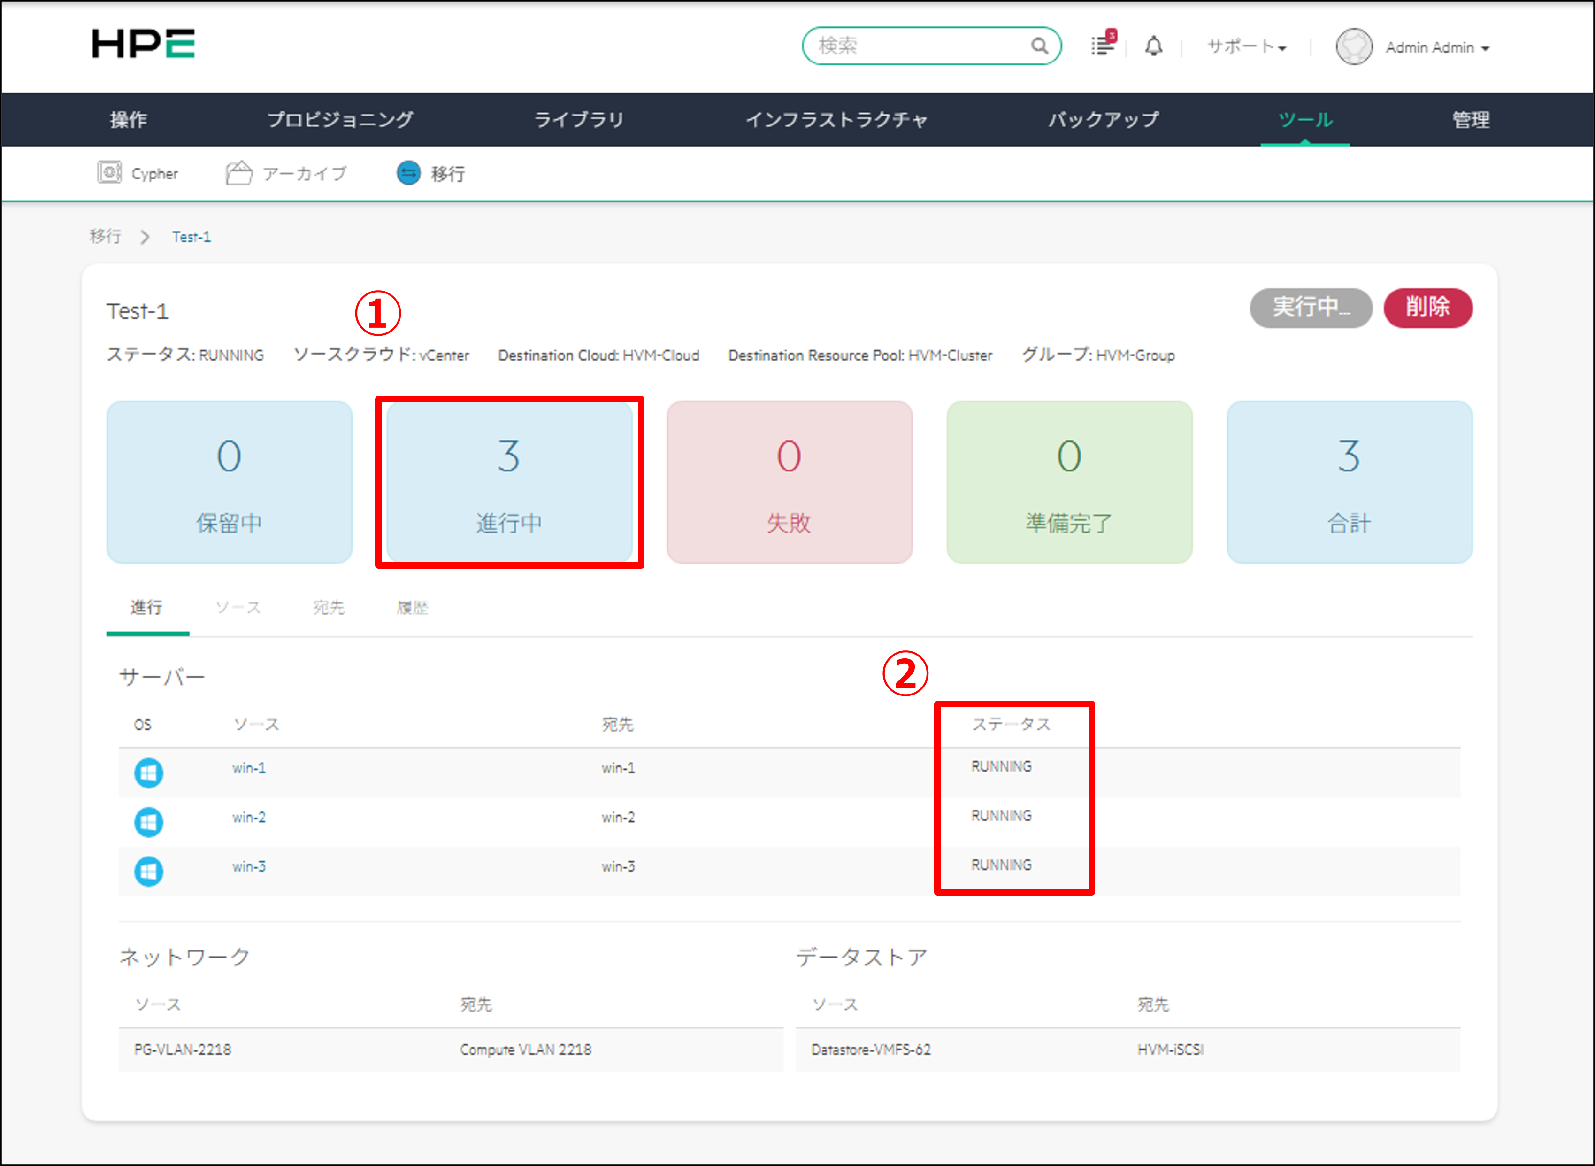Switch to the ソース tab

tap(238, 608)
